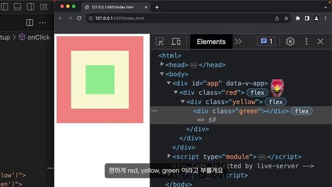Go back in browser history
332x187 pixels.
coord(61,19)
